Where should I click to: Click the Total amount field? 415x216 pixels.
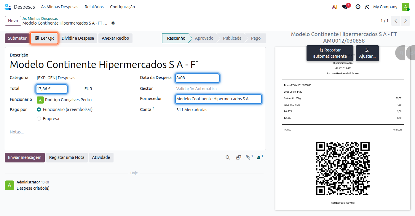[x=52, y=89]
